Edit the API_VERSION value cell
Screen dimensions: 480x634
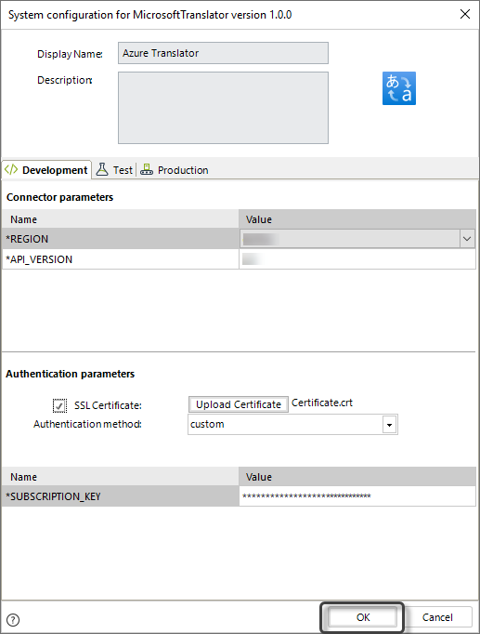(357, 259)
